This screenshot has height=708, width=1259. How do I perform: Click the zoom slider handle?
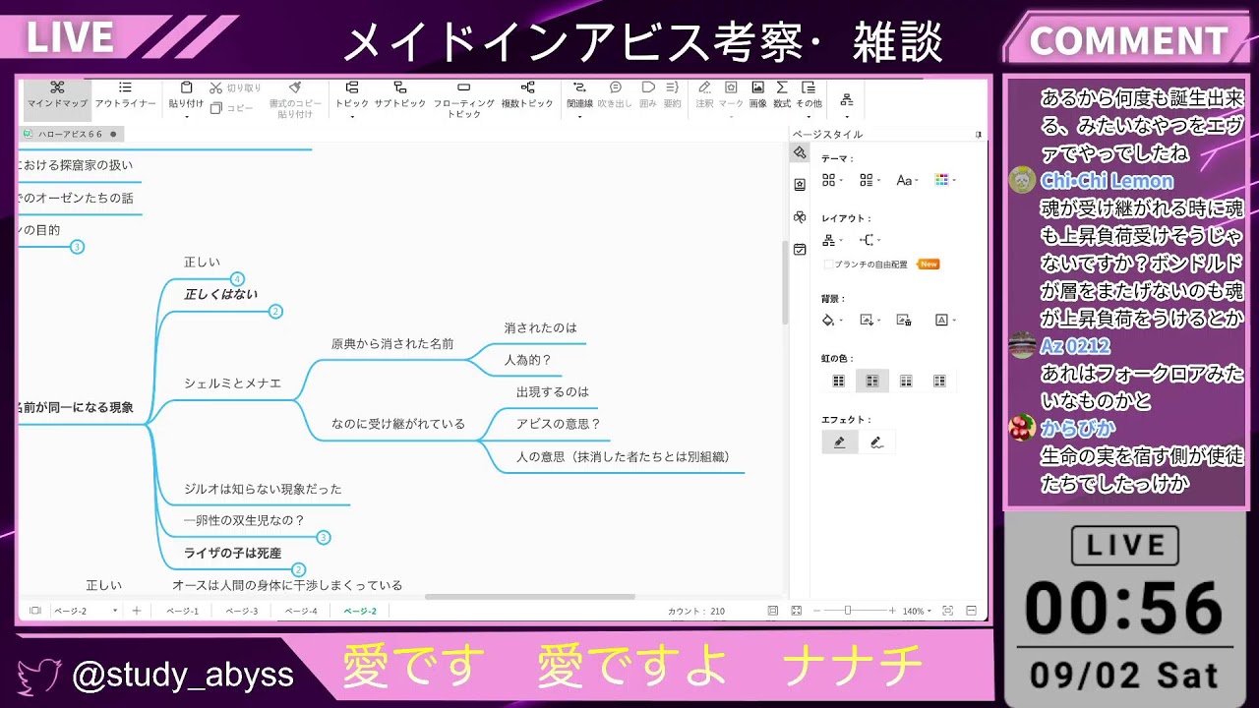(x=848, y=611)
